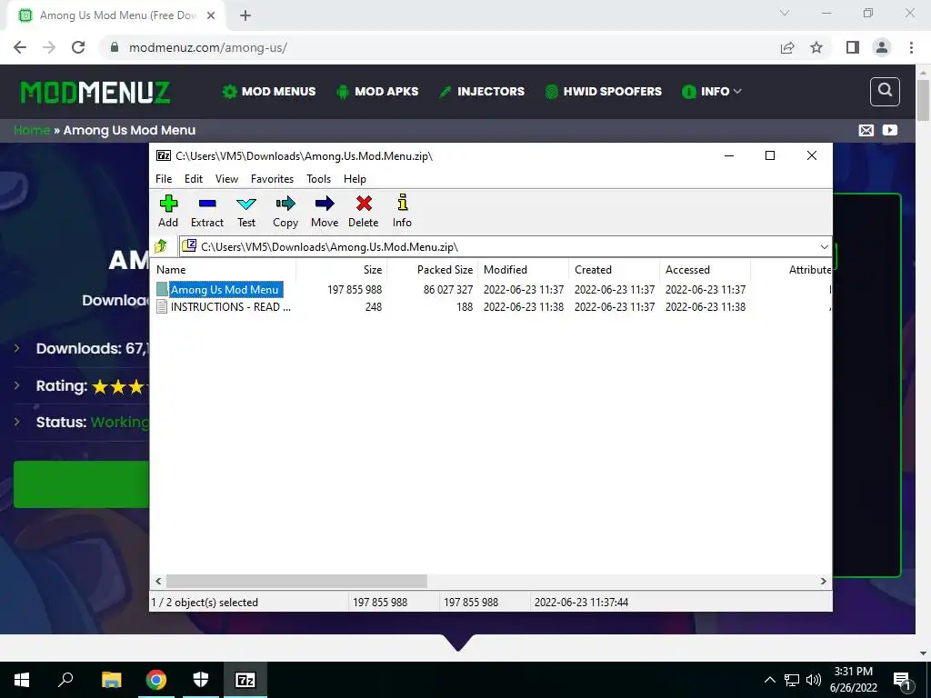The image size is (931, 698).
Task: Click the browser page vertical scrollbar
Action: pos(923,100)
